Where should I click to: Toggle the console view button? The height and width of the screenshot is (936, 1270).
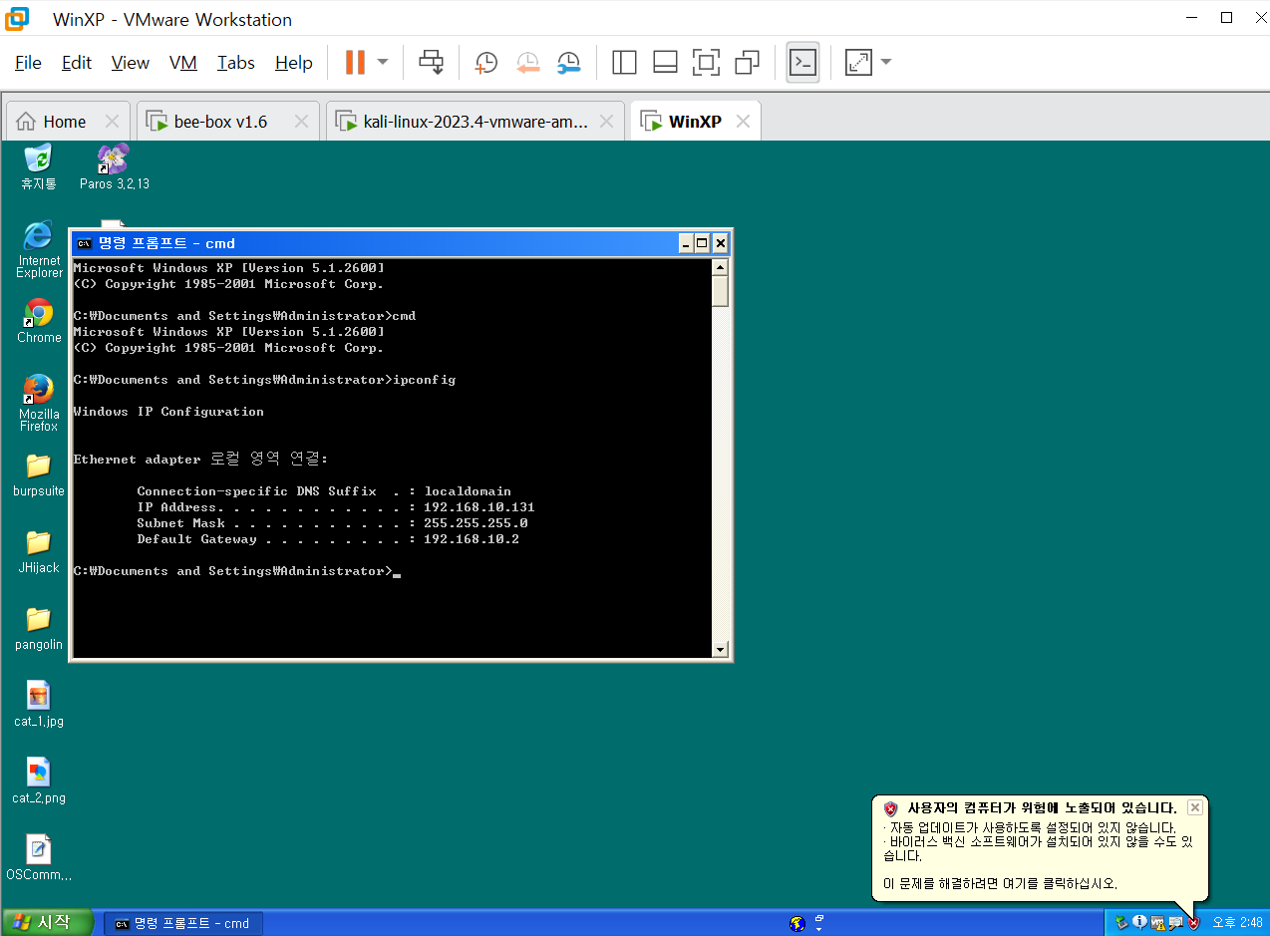coord(802,62)
